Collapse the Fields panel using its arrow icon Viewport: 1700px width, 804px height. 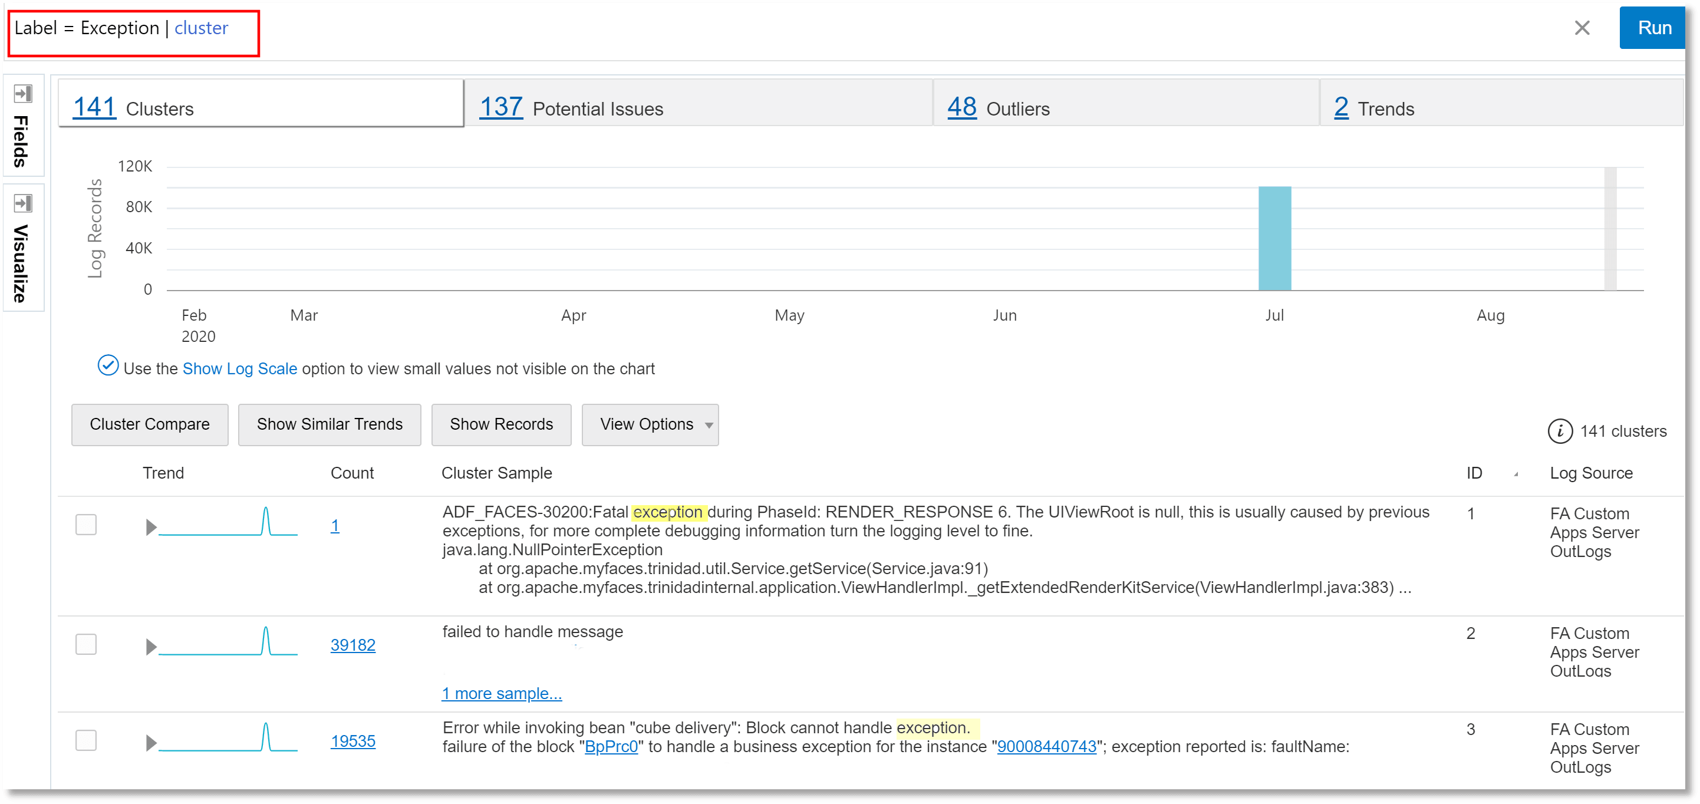(22, 94)
